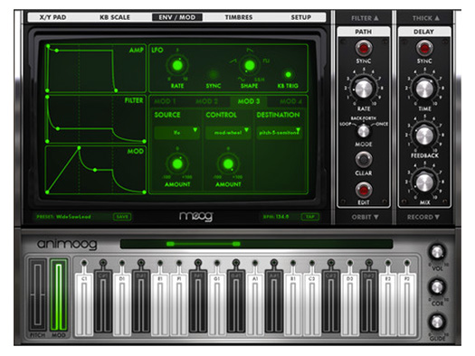Toggle the DELAY SYNC red button
This screenshot has height=356, width=475.
(x=424, y=48)
